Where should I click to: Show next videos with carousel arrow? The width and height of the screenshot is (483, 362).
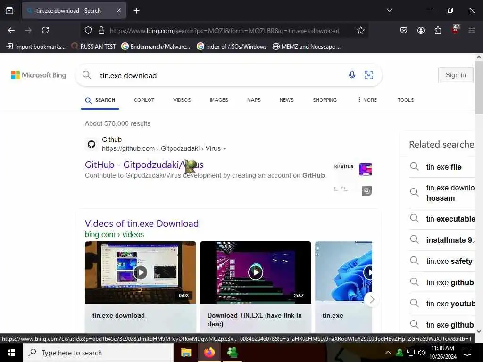click(x=372, y=299)
